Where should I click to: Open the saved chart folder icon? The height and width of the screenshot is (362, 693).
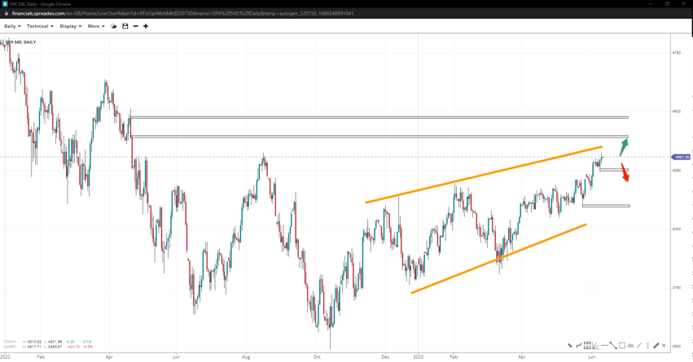114,26
